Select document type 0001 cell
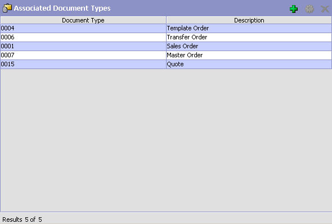This screenshot has height=224, width=332. point(83,46)
